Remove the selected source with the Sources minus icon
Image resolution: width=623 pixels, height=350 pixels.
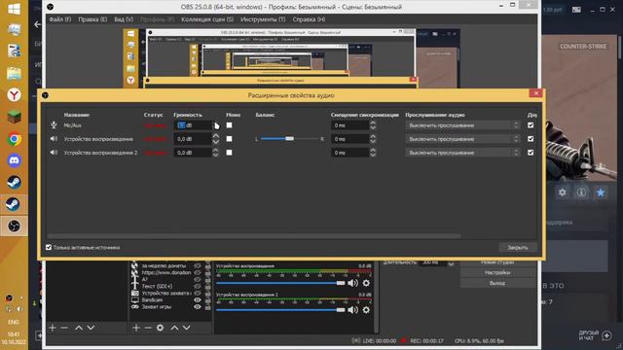[x=148, y=328]
